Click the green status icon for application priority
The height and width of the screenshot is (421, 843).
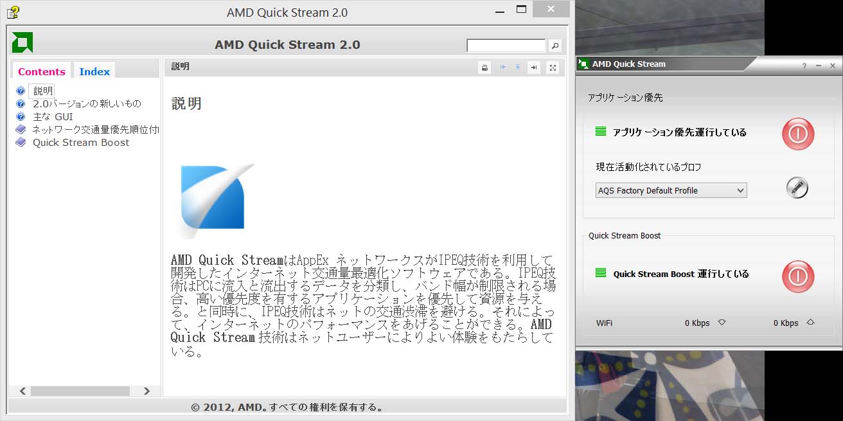click(601, 131)
